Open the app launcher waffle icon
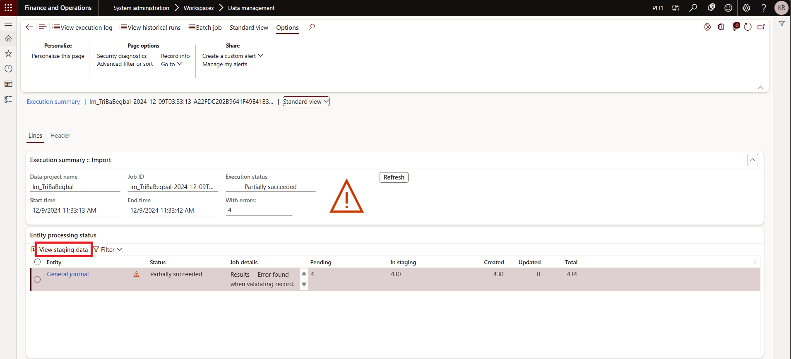Viewport: 791px width, 359px height. 8,8
